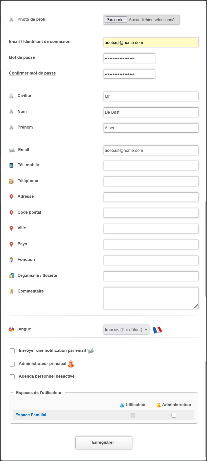Click the yellow telephone icon

tap(11, 181)
